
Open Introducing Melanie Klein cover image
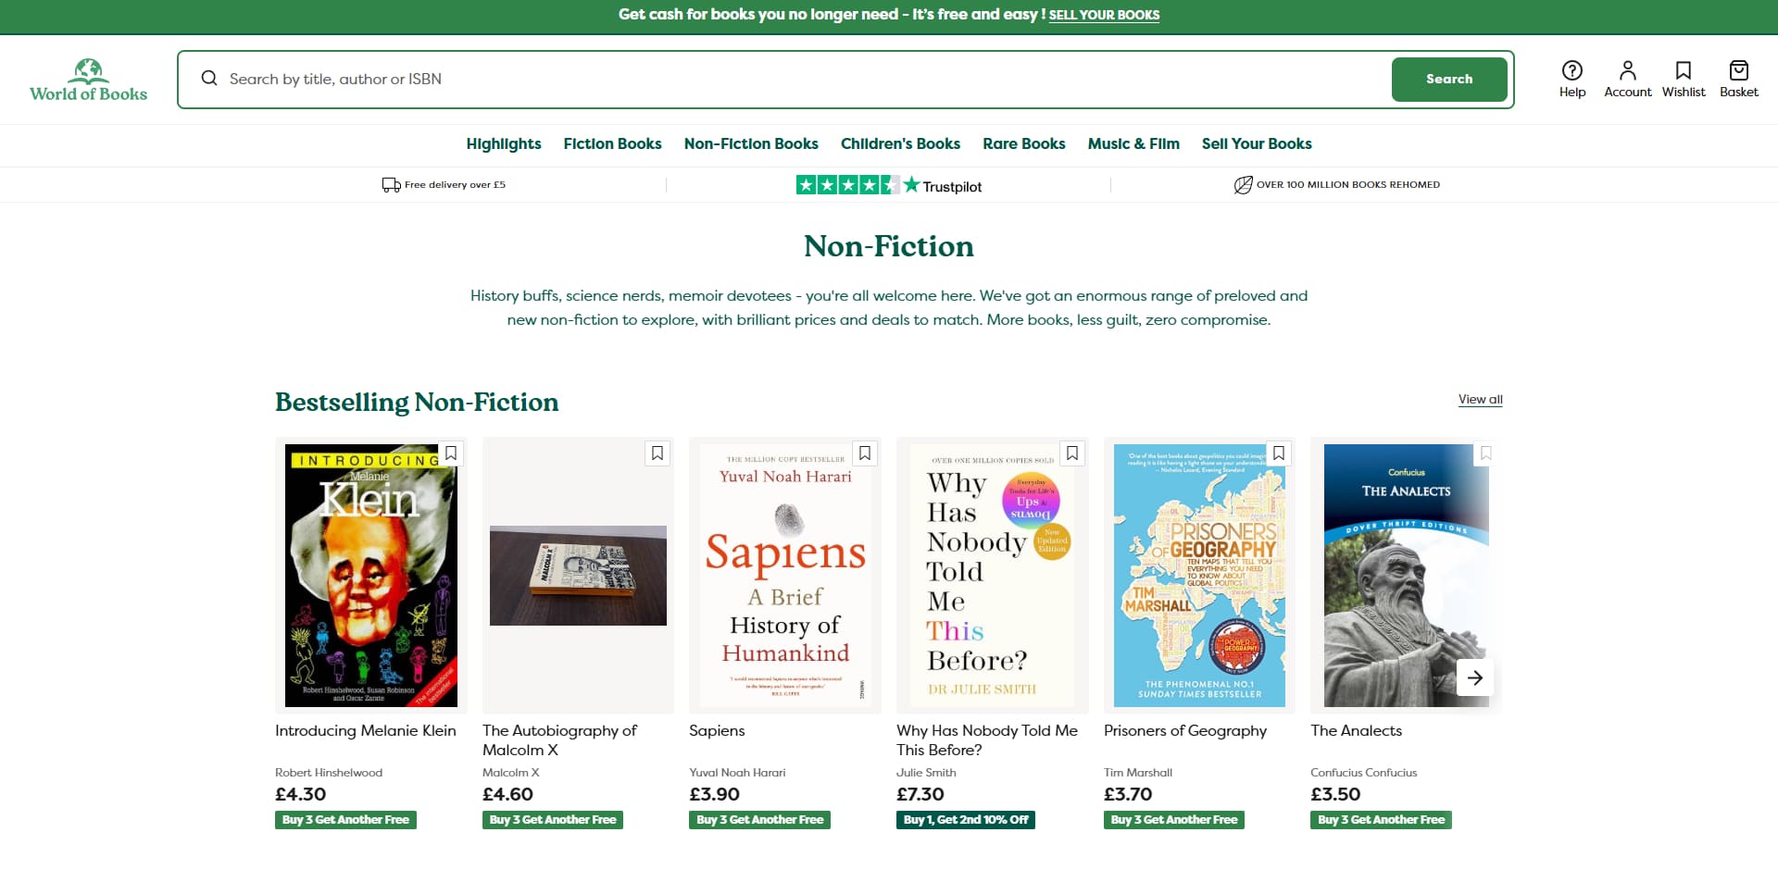pos(370,576)
